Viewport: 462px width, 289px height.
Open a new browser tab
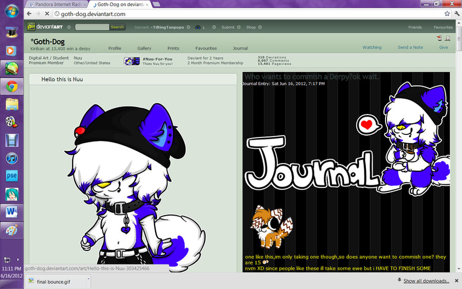[157, 4]
